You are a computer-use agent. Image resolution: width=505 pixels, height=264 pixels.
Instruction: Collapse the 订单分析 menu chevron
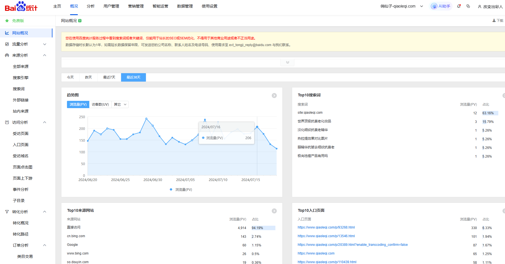click(x=45, y=245)
